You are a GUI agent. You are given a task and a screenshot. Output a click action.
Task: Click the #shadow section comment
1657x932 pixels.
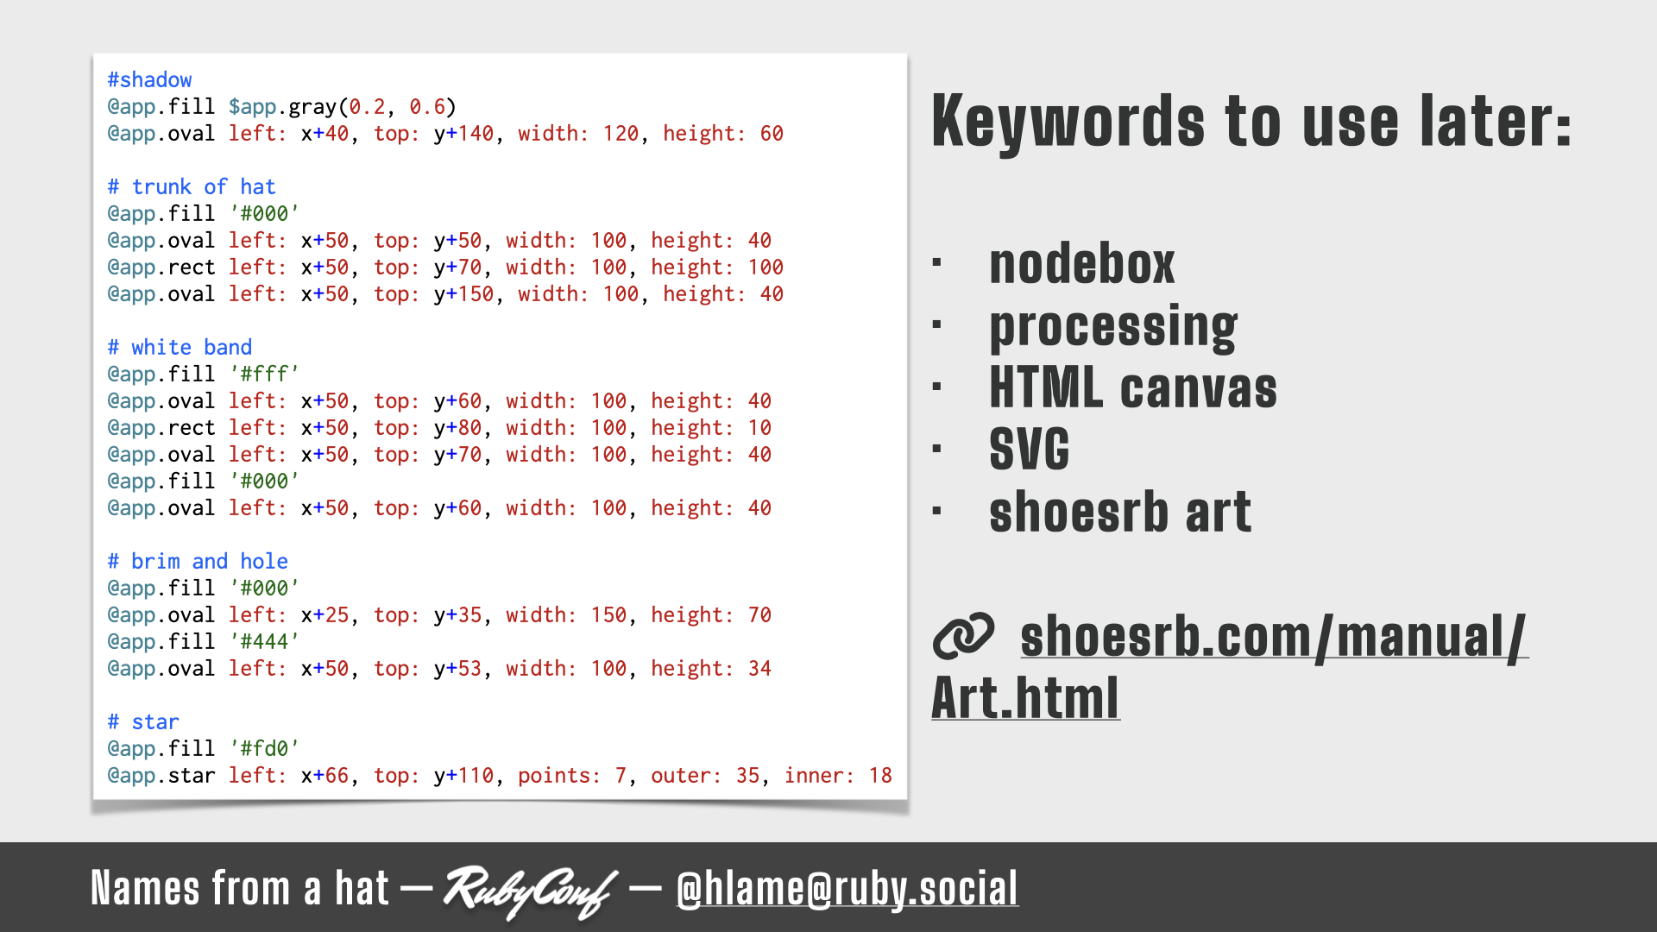[148, 79]
